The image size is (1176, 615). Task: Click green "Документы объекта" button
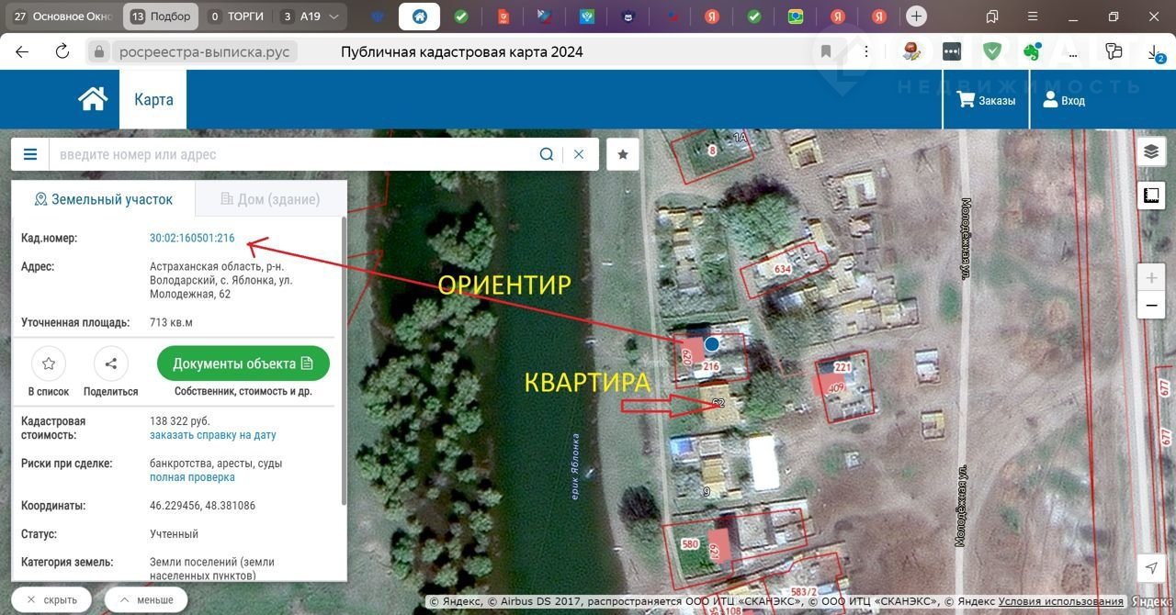coord(243,363)
